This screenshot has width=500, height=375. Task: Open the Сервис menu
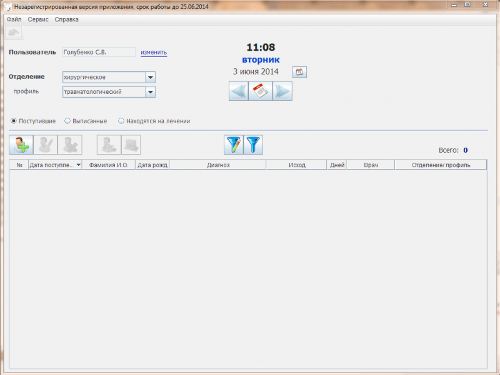coord(38,19)
